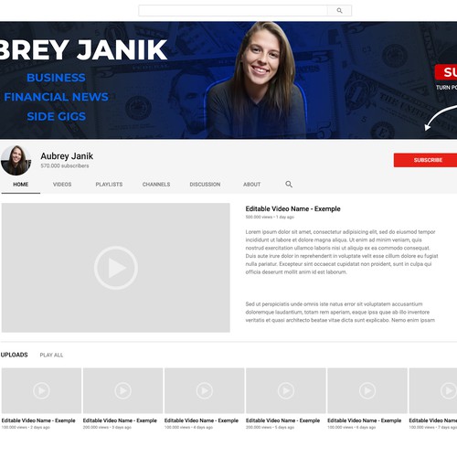
Task: Click the '570.000 subscribers' text
Action: coord(65,166)
